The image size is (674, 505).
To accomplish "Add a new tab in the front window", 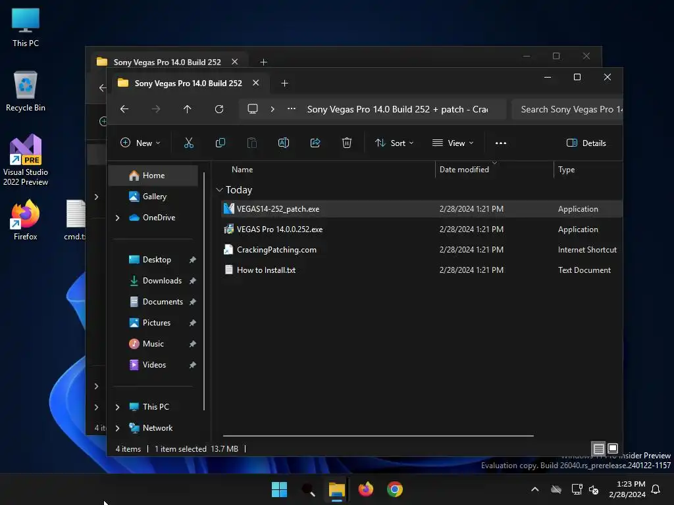I will pos(284,84).
